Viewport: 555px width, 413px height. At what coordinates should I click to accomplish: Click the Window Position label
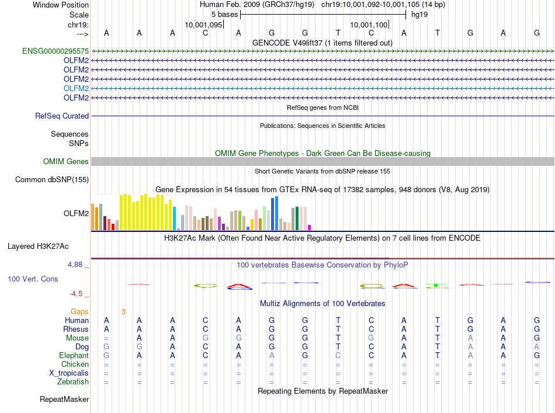pos(61,5)
